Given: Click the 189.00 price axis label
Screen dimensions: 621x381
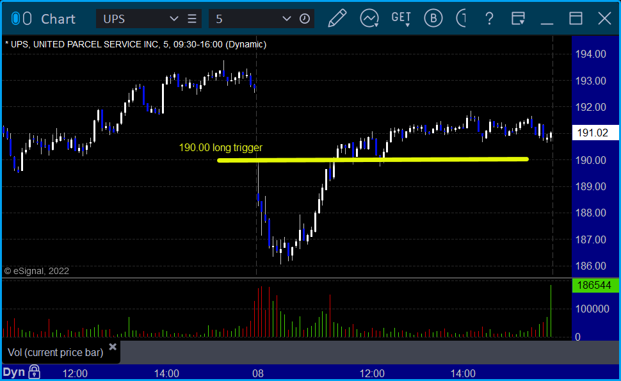Looking at the screenshot, I should pos(590,186).
